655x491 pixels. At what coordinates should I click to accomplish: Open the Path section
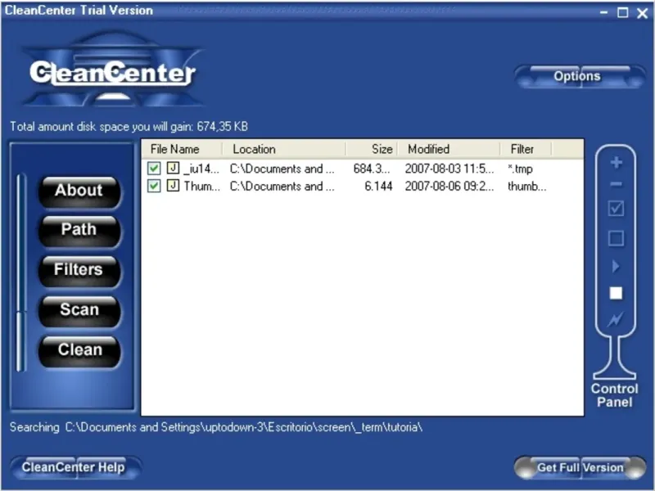click(x=79, y=231)
